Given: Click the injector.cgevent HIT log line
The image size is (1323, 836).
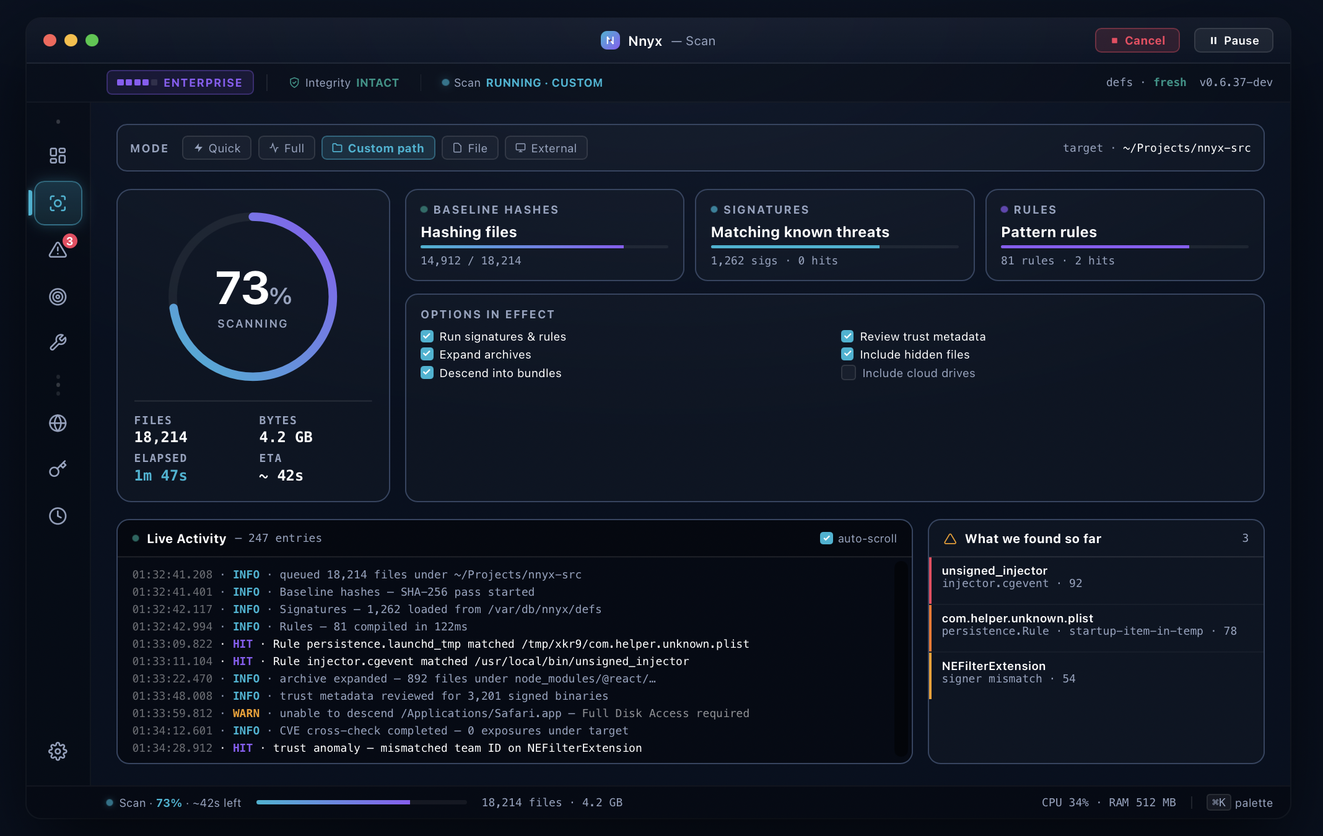Looking at the screenshot, I should 411,661.
